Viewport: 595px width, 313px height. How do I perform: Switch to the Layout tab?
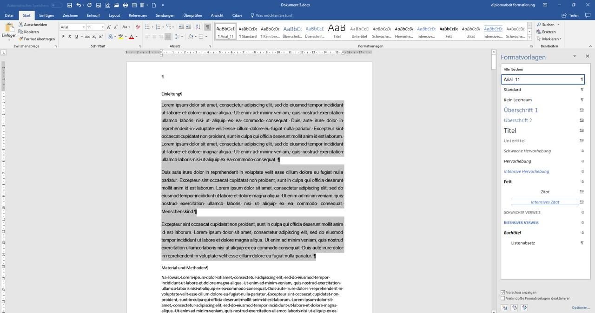click(114, 15)
